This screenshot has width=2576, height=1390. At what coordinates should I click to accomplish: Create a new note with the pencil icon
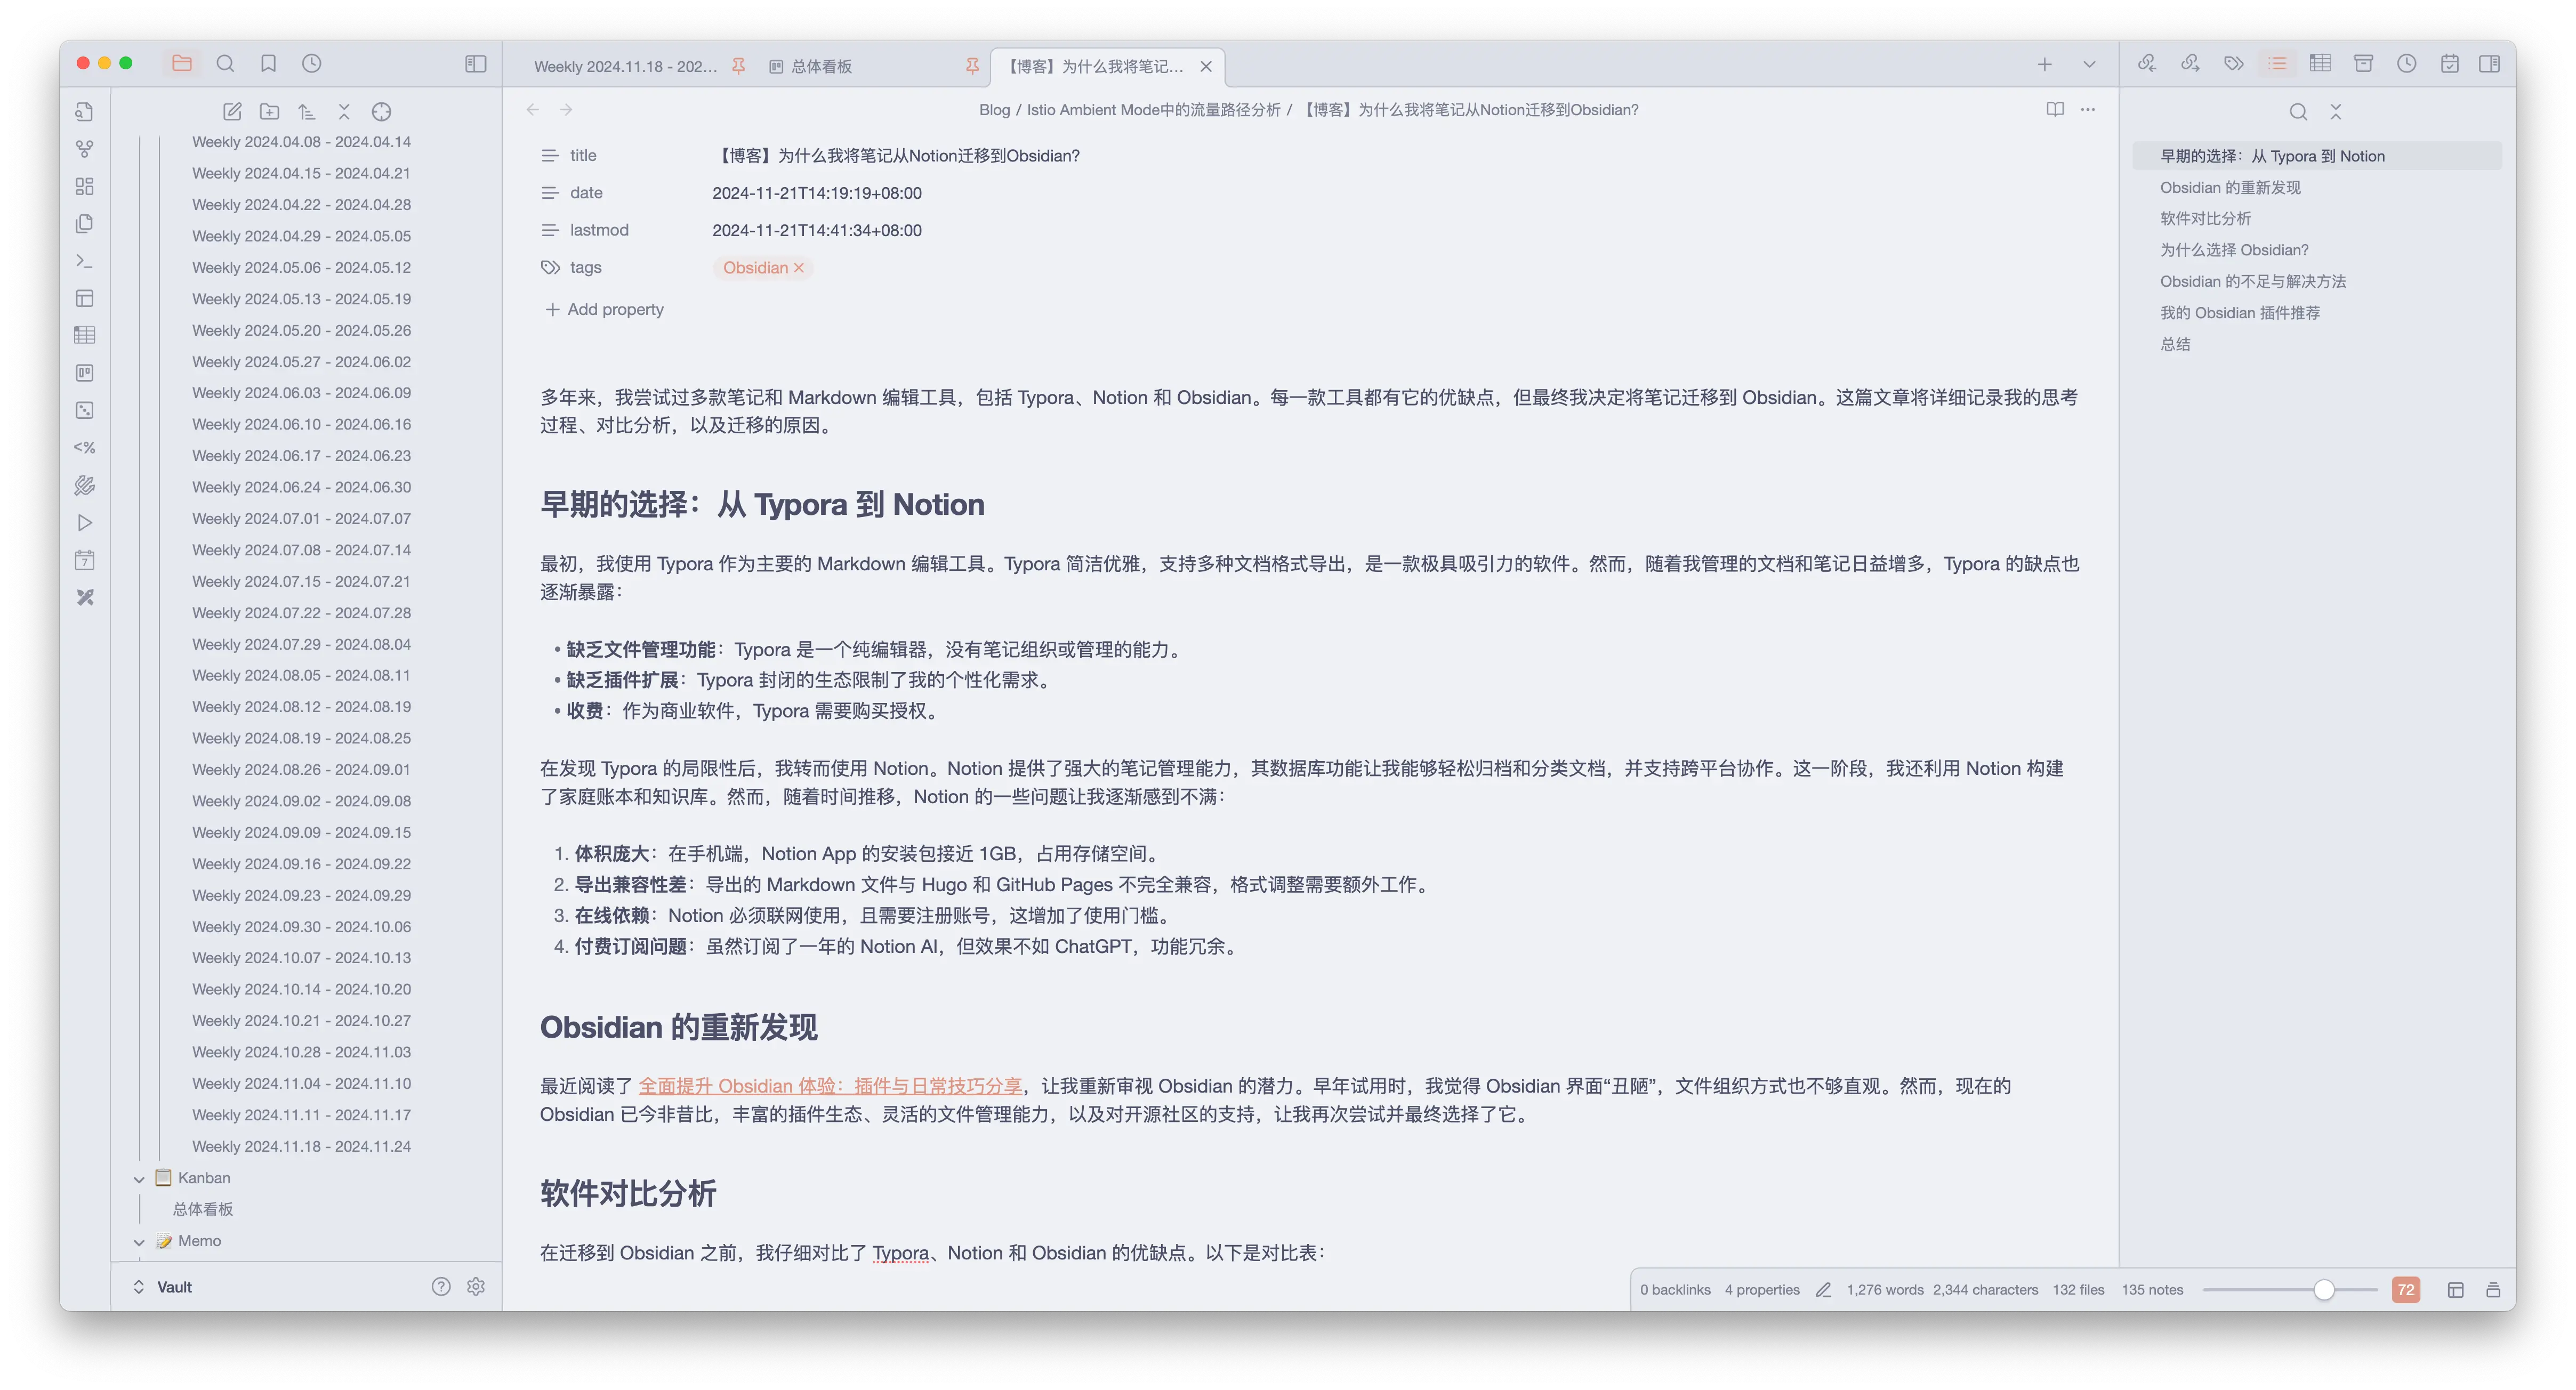click(x=232, y=112)
